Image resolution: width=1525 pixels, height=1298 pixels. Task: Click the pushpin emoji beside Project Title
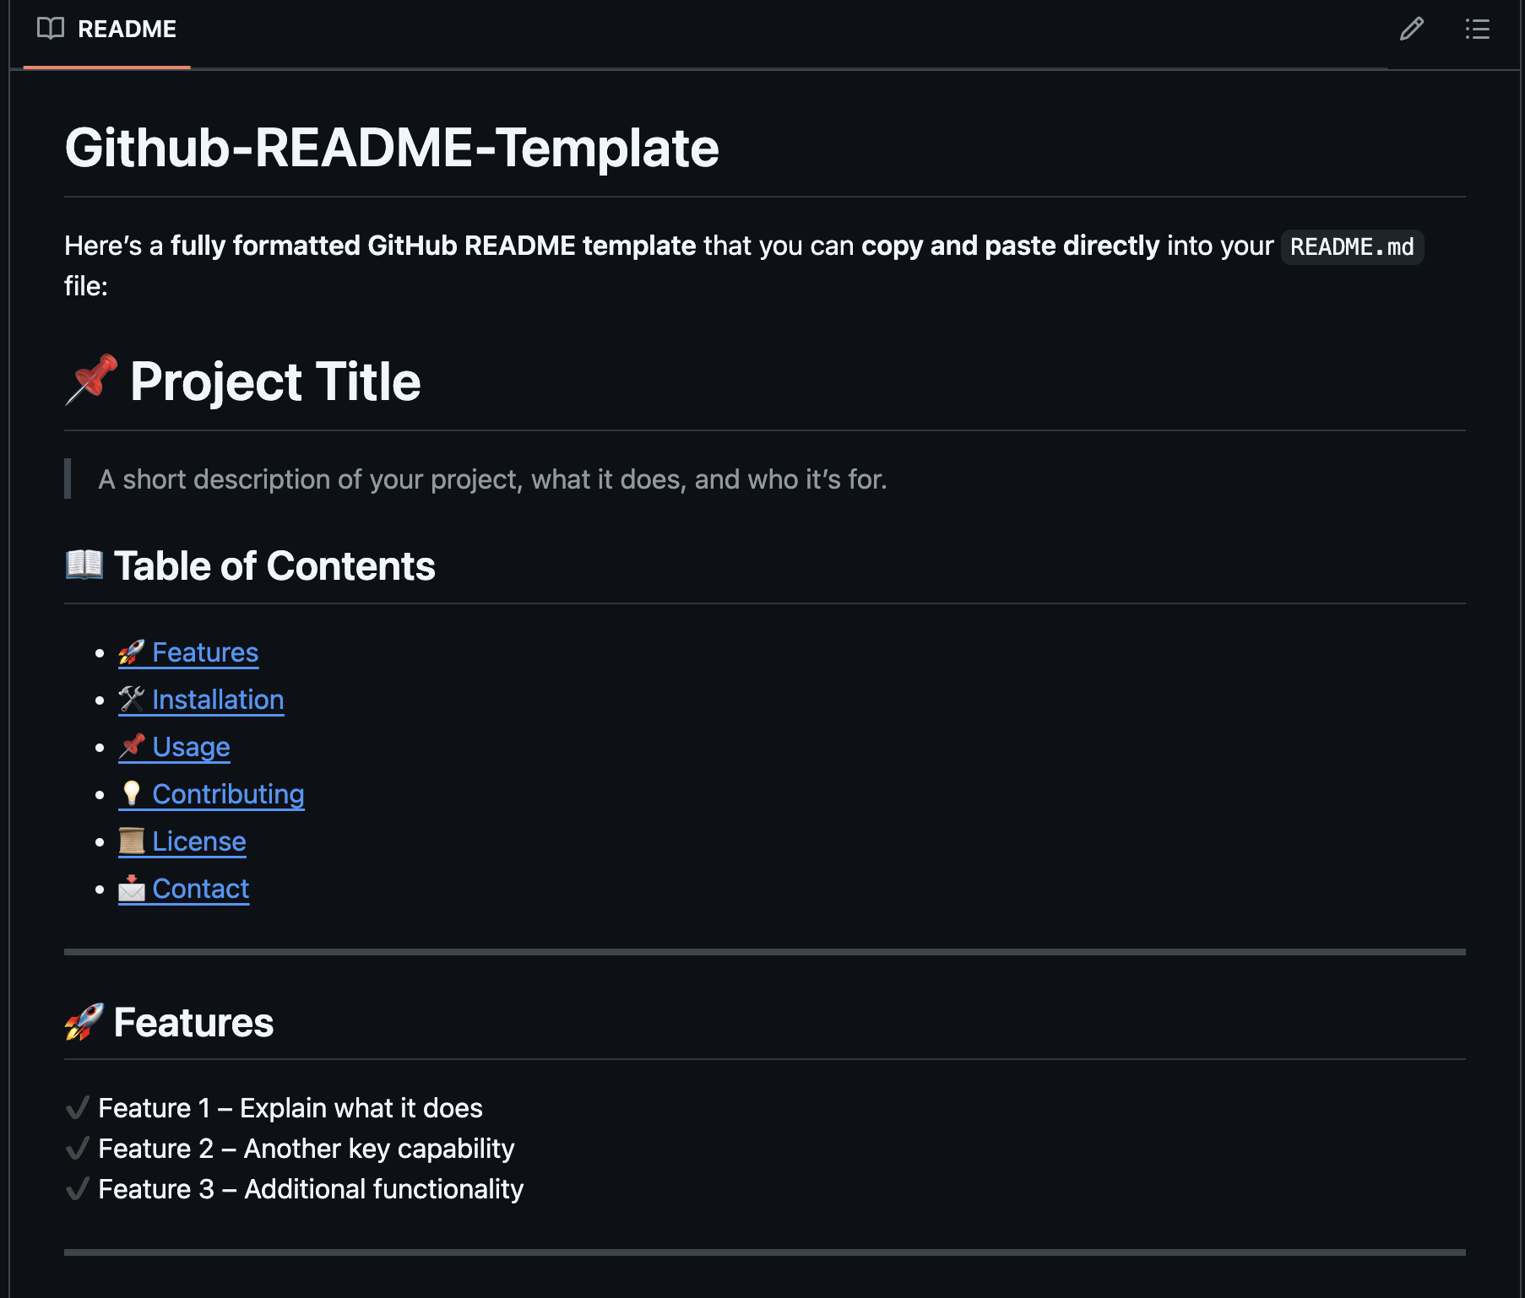(91, 380)
